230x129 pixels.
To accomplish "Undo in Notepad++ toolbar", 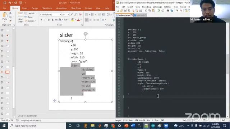I will 159,10.
